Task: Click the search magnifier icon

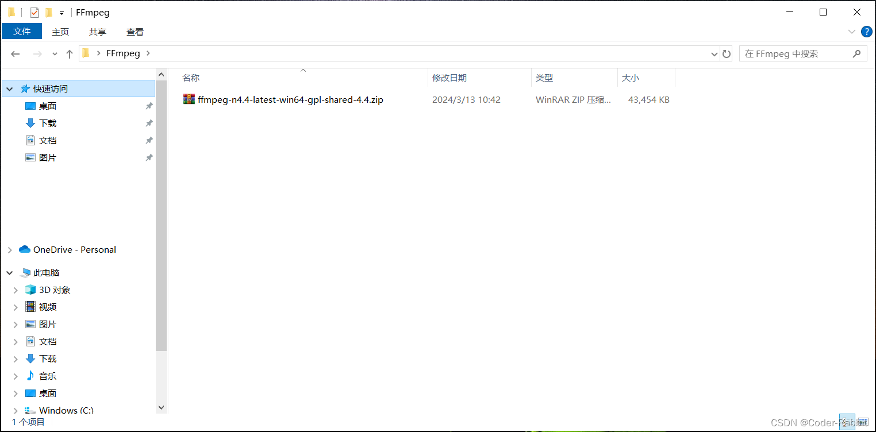Action: click(x=856, y=53)
